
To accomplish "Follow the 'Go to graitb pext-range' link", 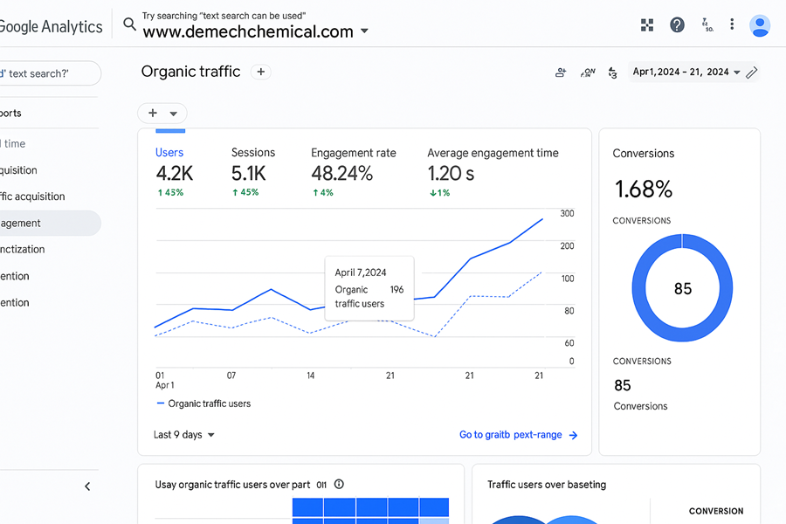I will click(x=510, y=435).
